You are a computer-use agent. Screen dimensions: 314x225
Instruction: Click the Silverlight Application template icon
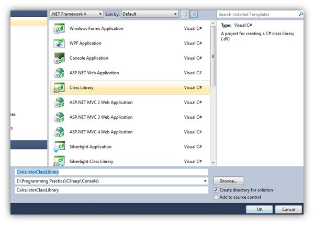pyautogui.click(x=59, y=147)
